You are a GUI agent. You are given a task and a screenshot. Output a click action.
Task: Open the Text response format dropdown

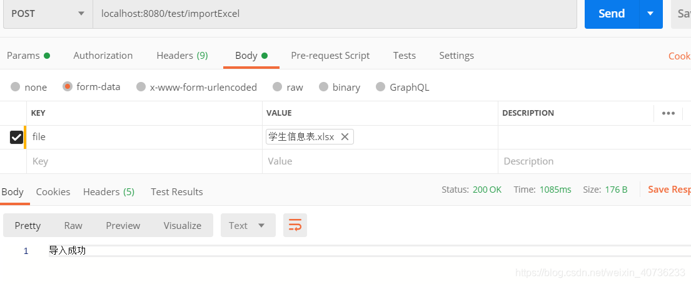click(248, 225)
